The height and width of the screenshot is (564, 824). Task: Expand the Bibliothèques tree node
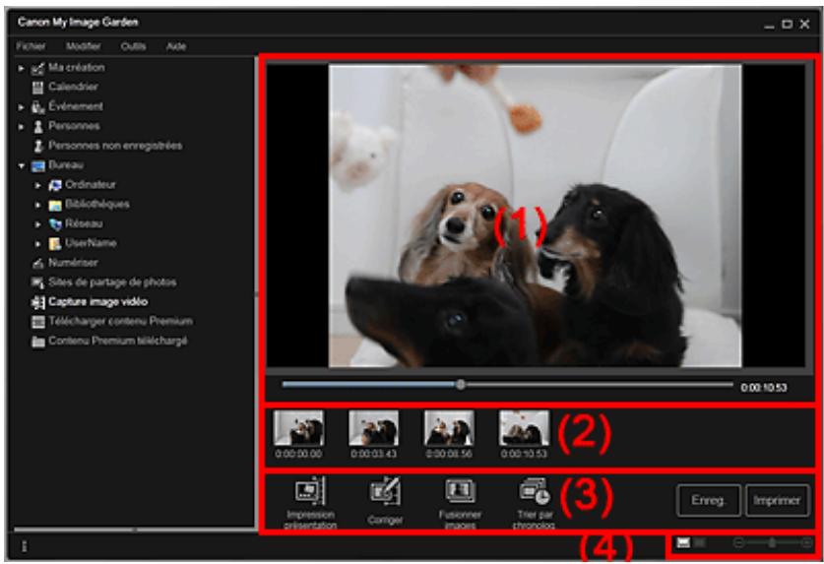tap(37, 205)
